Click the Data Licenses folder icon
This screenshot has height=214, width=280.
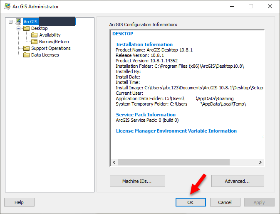pyautogui.click(x=27, y=55)
